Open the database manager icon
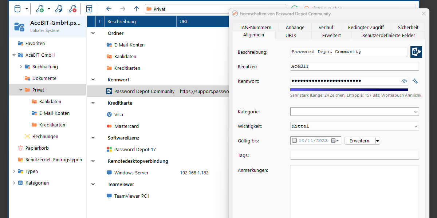437x218 pixels. [17, 8]
